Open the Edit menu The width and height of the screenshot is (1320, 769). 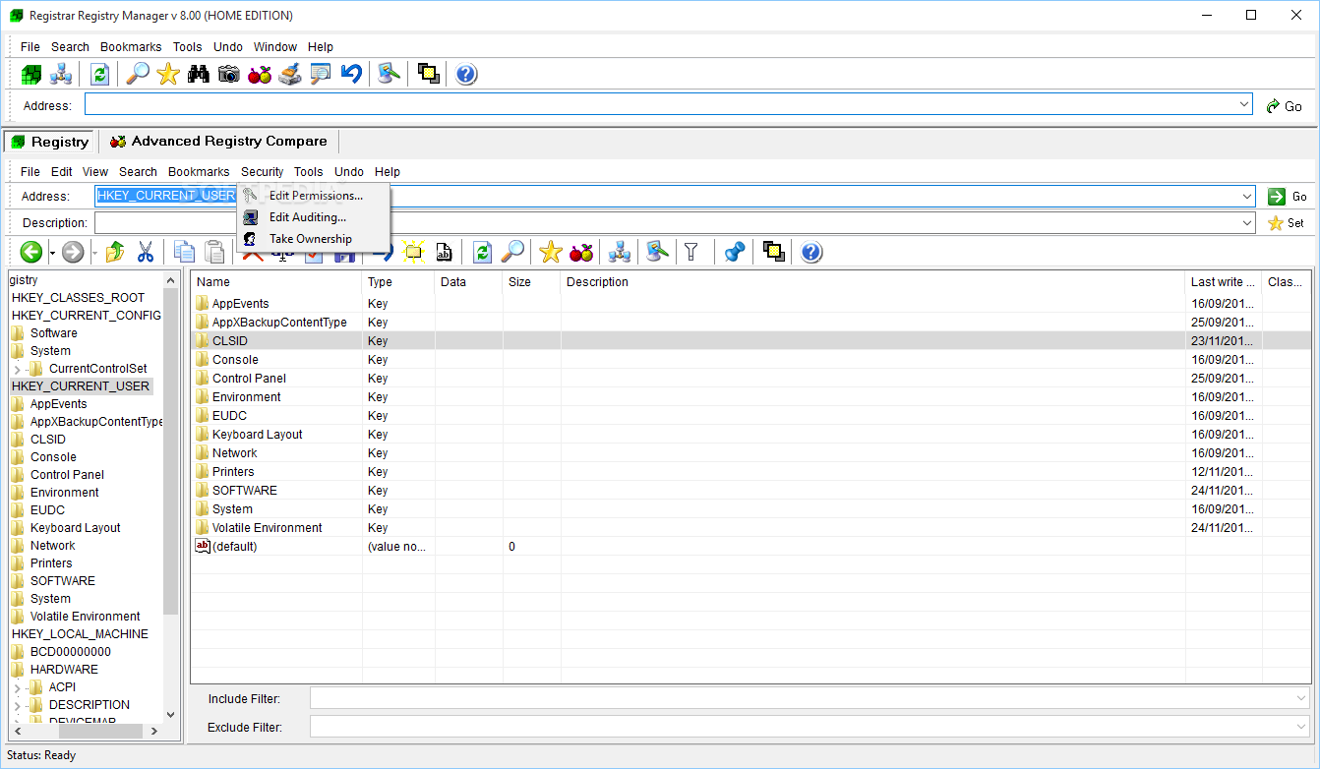(62, 171)
